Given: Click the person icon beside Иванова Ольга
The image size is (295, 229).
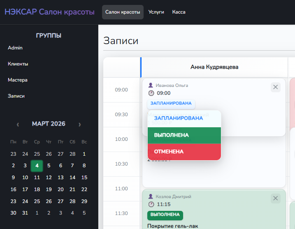Looking at the screenshot, I should [x=151, y=85].
